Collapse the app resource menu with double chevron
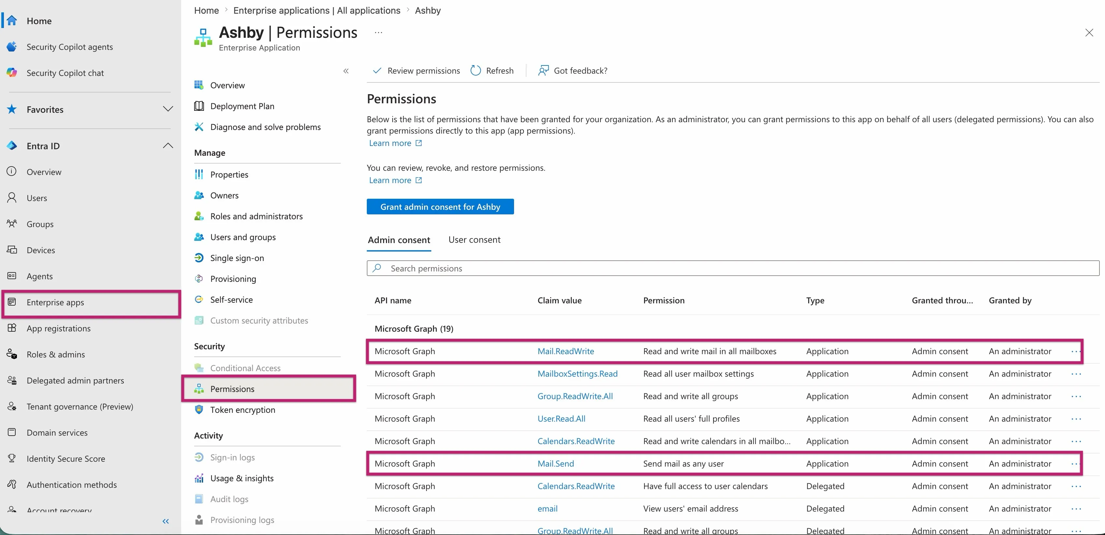The width and height of the screenshot is (1105, 535). (346, 71)
